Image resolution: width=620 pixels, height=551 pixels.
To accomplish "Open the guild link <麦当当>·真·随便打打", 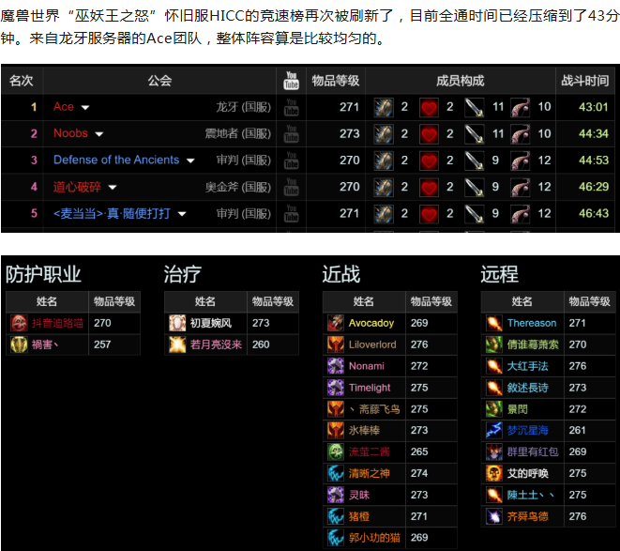I will pos(112,213).
